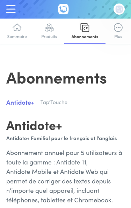Open the user avatar profile menu
Screen dimensions: 131x208
tap(119, 9)
